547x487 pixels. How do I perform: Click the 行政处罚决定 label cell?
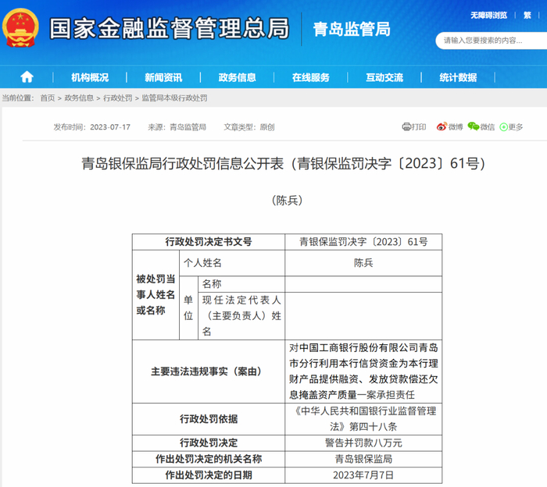tap(209, 443)
